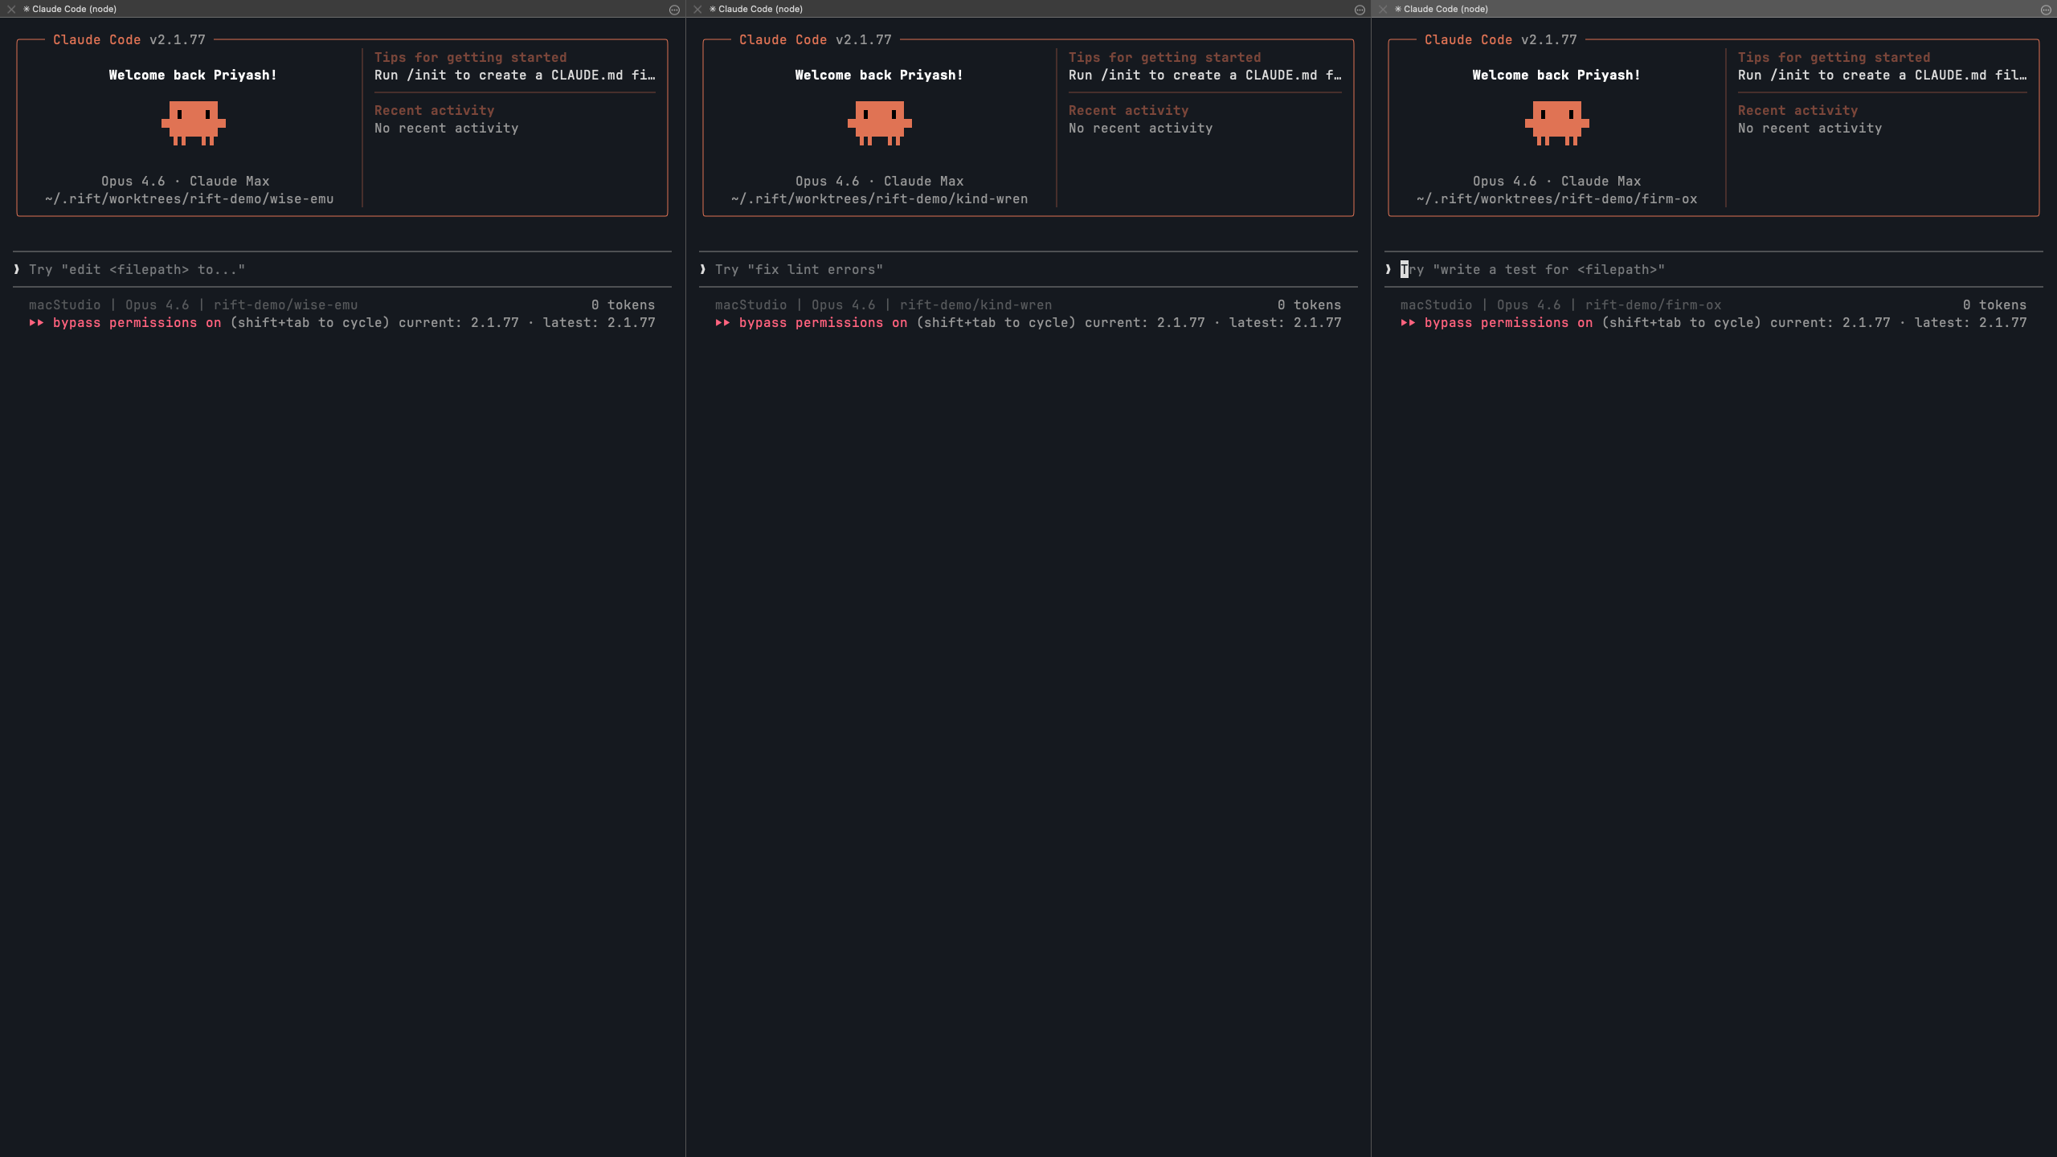The height and width of the screenshot is (1157, 2057).
Task: Close the middle Claude Code pane
Action: tap(697, 10)
